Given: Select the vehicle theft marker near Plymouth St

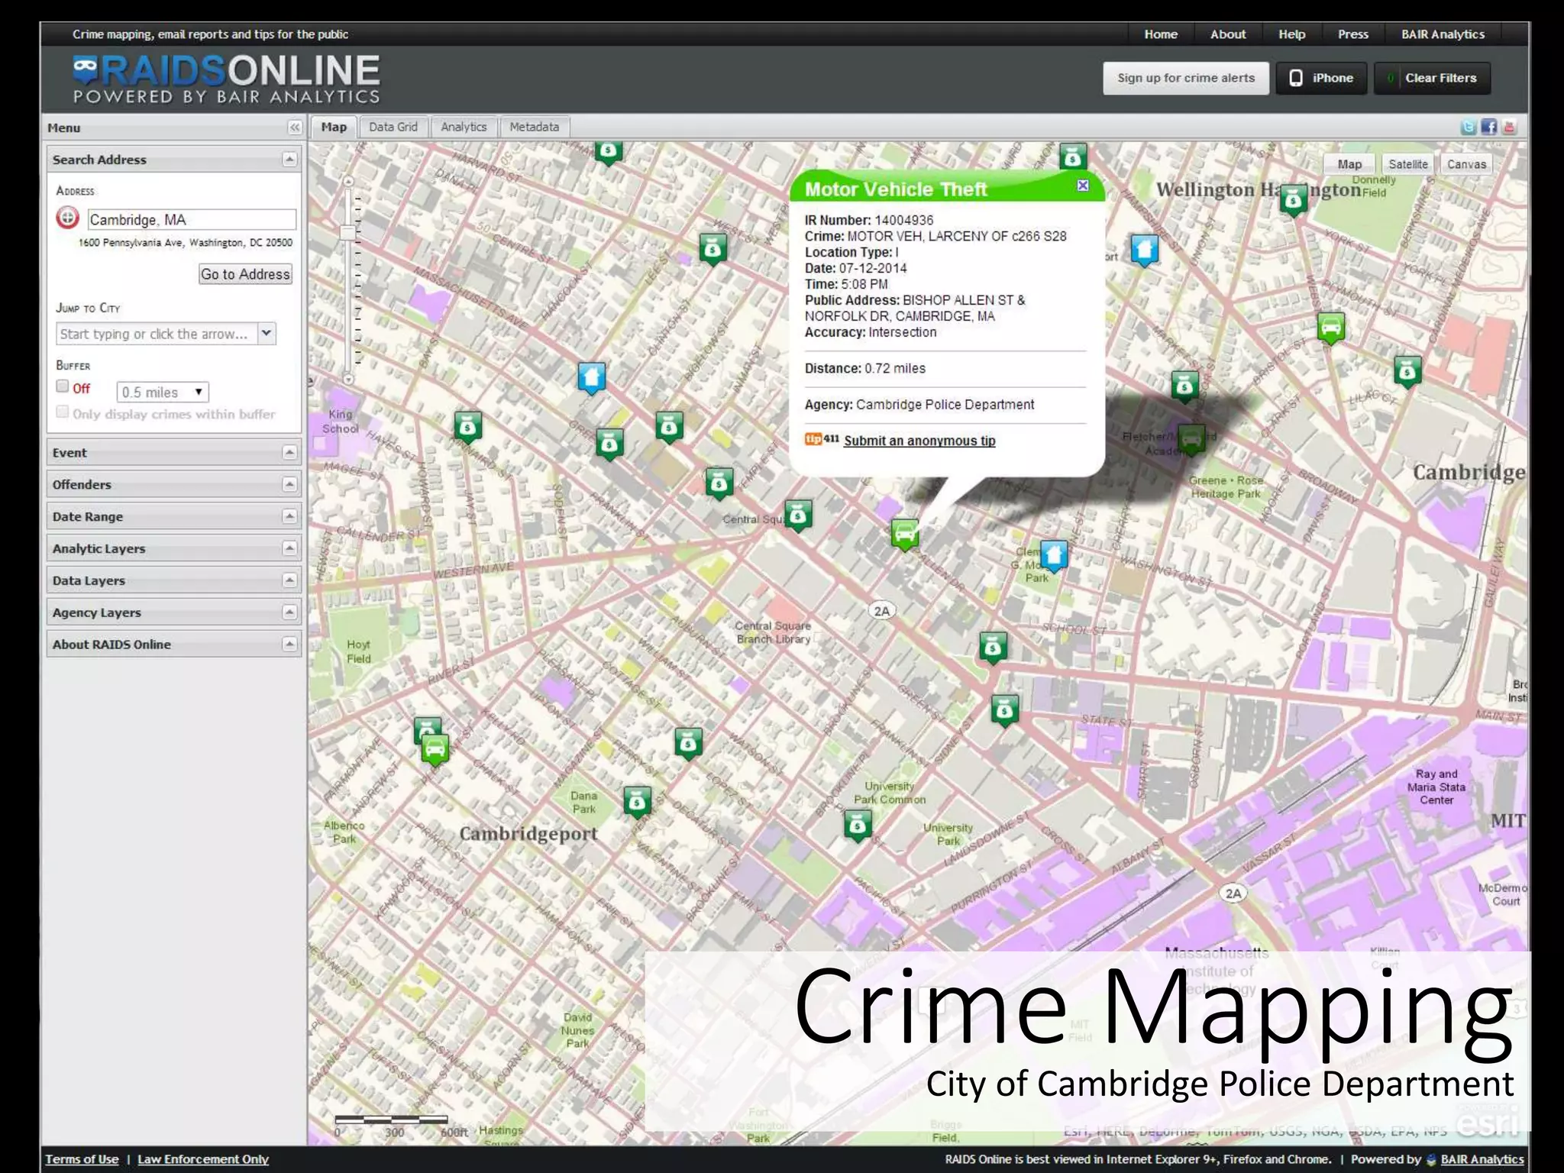Looking at the screenshot, I should [x=1331, y=328].
